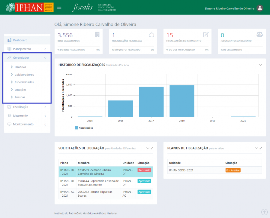Click the user avatar icon

260,8
